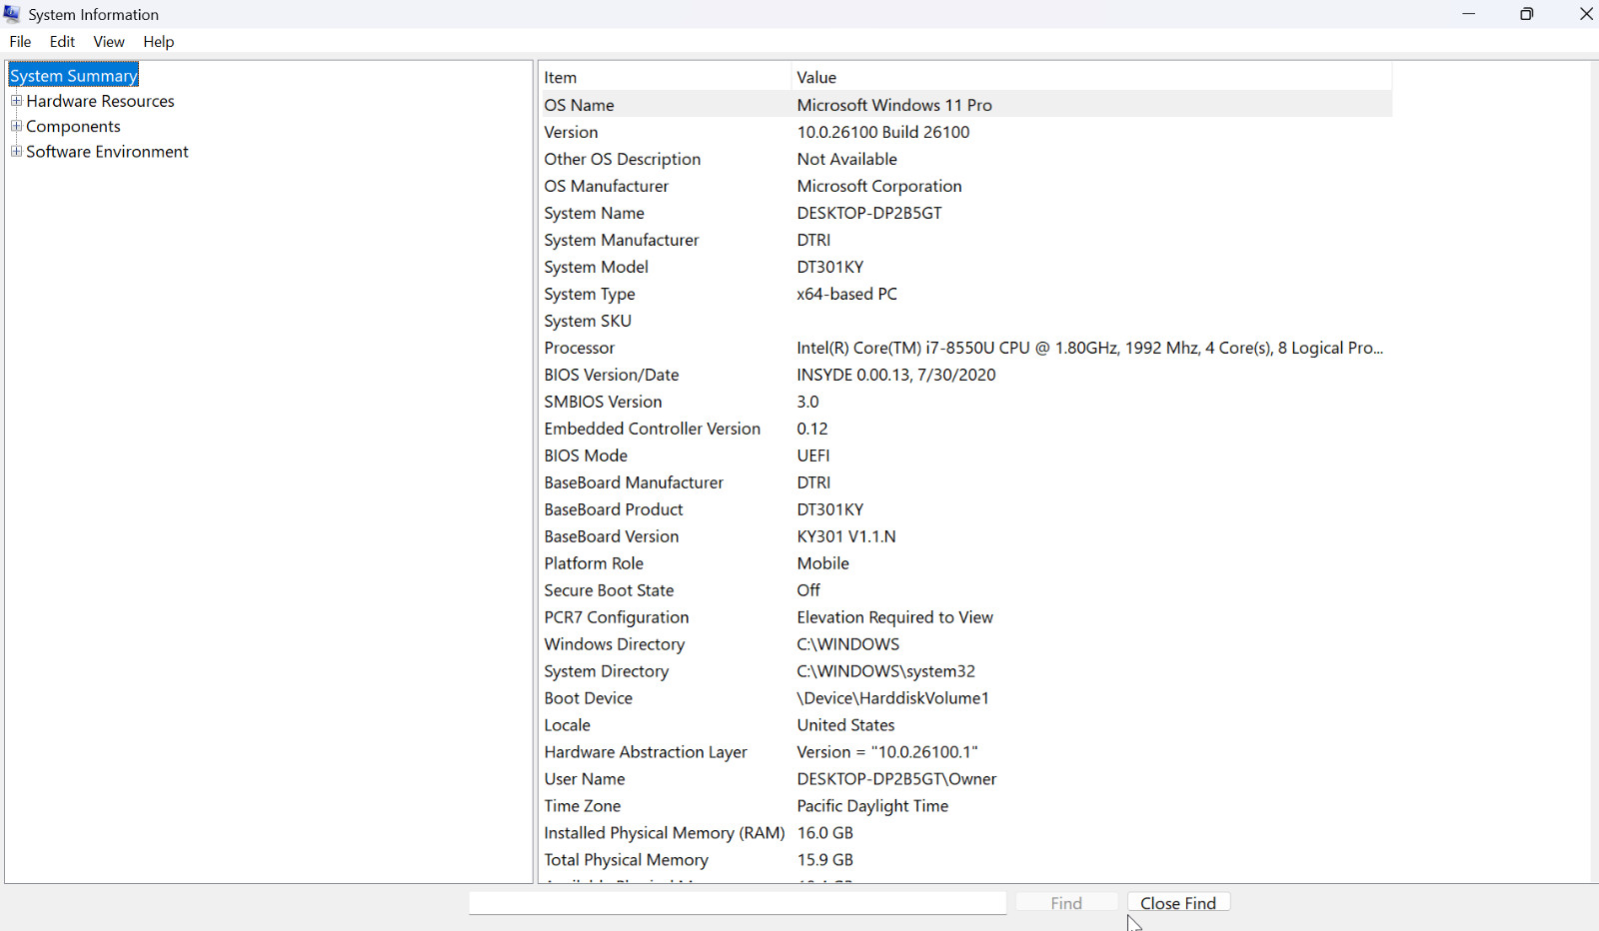Select the System Directory row
This screenshot has width=1599, height=931.
tap(966, 671)
